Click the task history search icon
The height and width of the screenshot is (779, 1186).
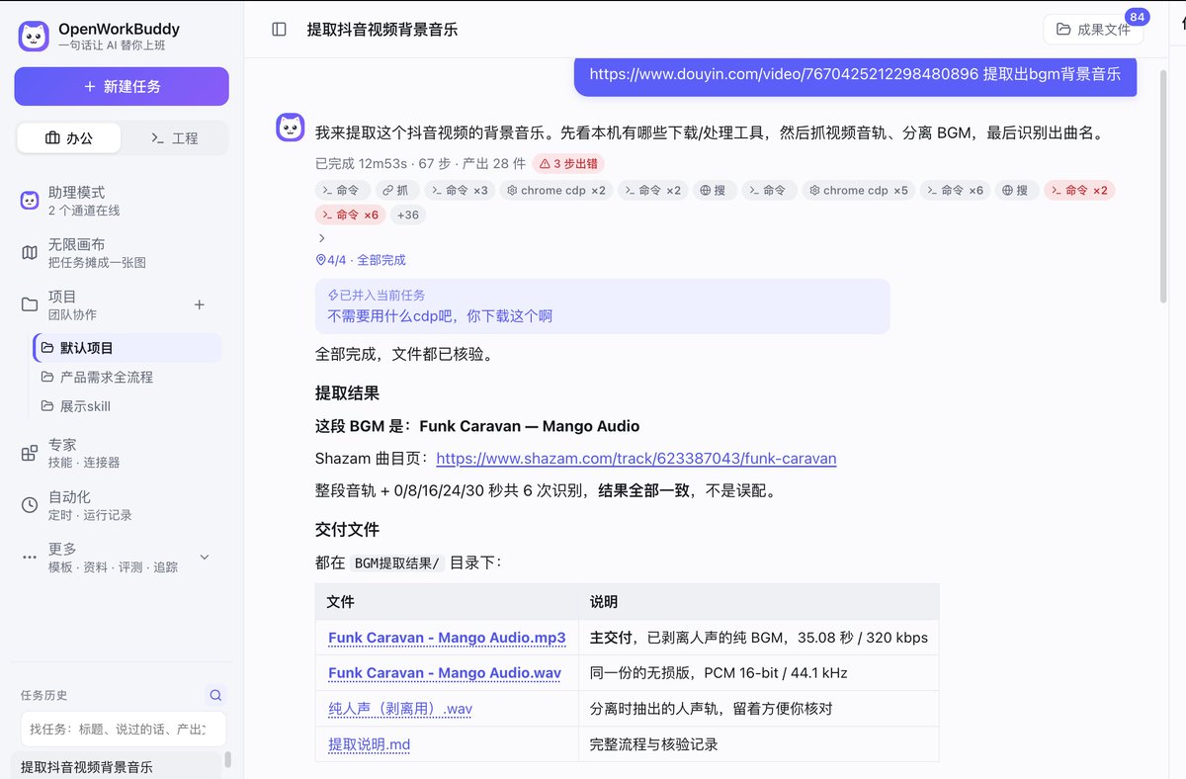click(x=215, y=695)
